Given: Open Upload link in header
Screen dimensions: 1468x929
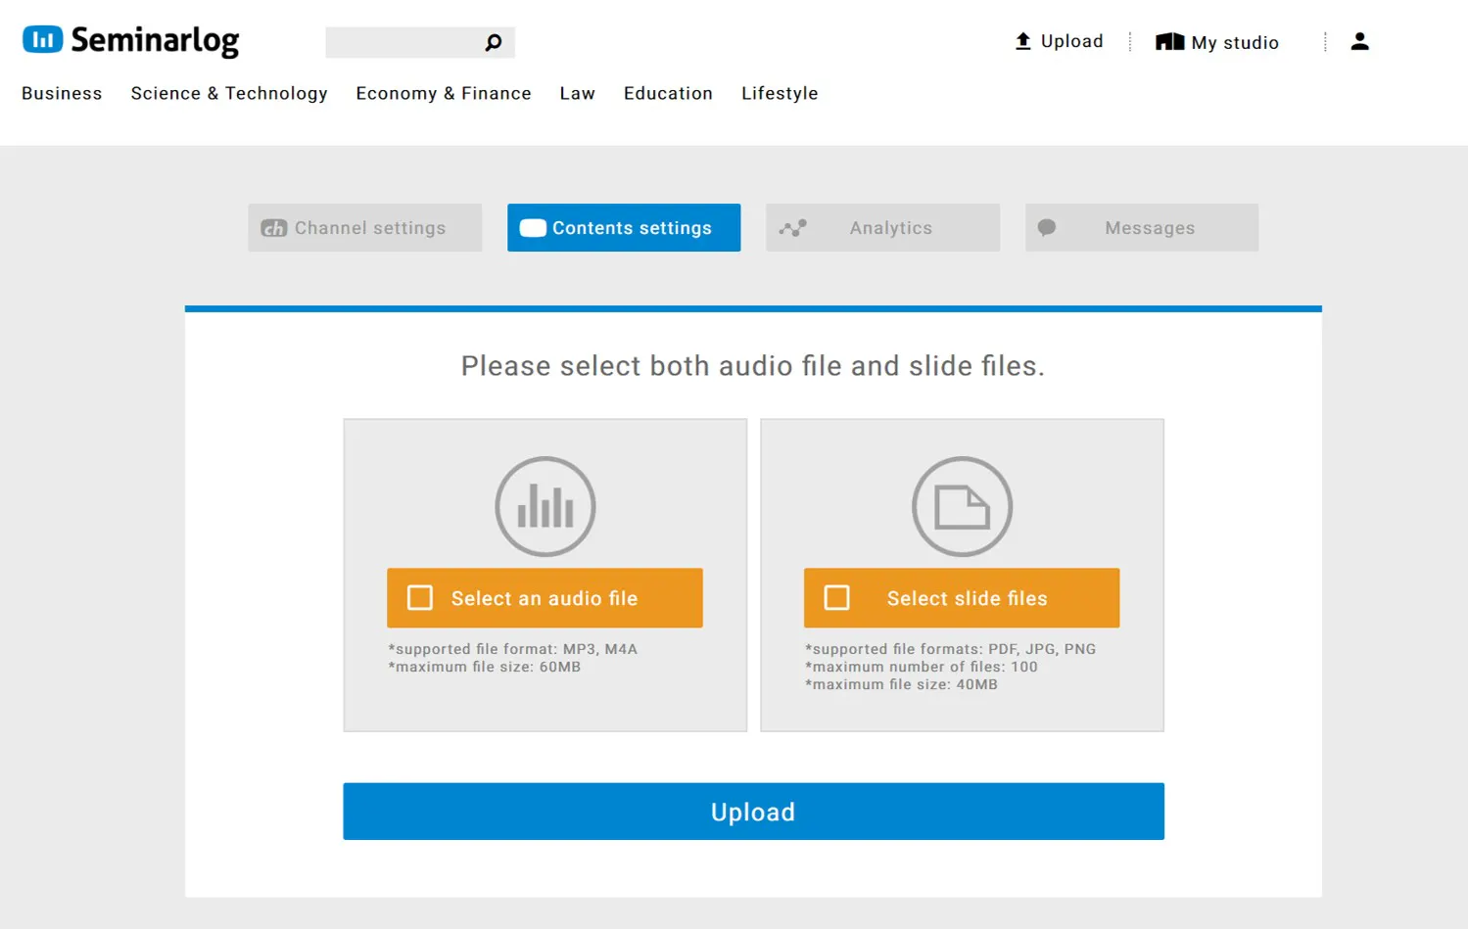Looking at the screenshot, I should [1059, 41].
